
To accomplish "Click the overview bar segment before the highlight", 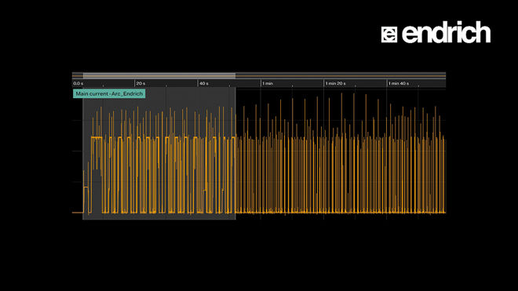I will pyautogui.click(x=78, y=75).
